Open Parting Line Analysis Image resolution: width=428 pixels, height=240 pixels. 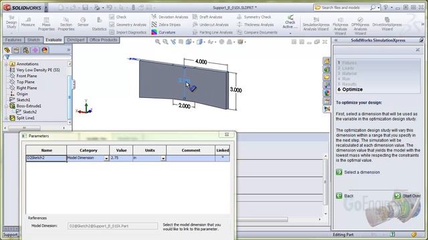[213, 32]
